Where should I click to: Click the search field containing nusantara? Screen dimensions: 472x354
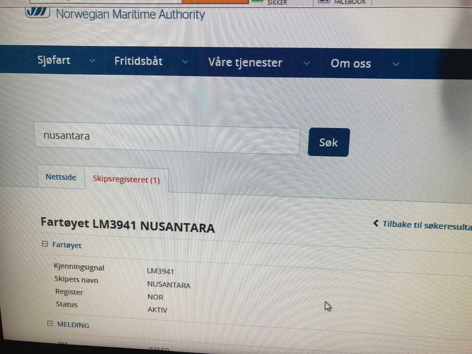[167, 138]
